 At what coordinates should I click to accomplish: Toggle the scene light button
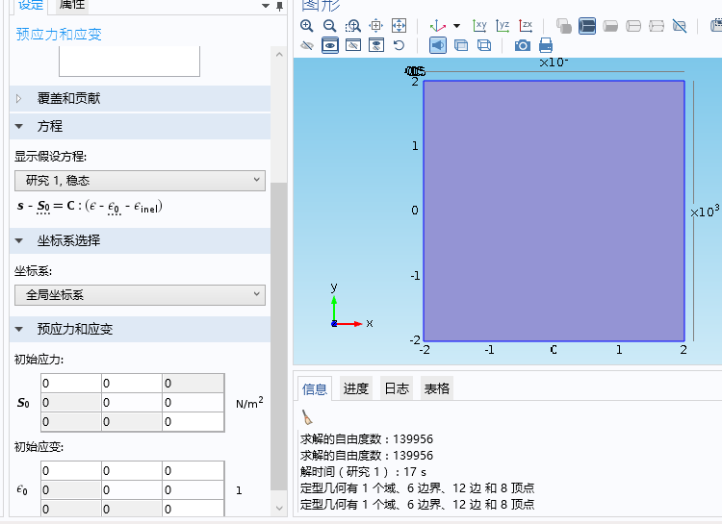coord(438,45)
